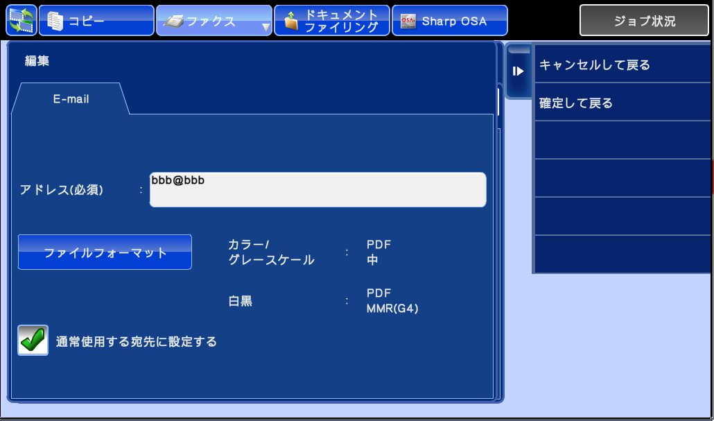Choose 確定して戻る in action panel
This screenshot has height=421, width=714.
click(622, 103)
